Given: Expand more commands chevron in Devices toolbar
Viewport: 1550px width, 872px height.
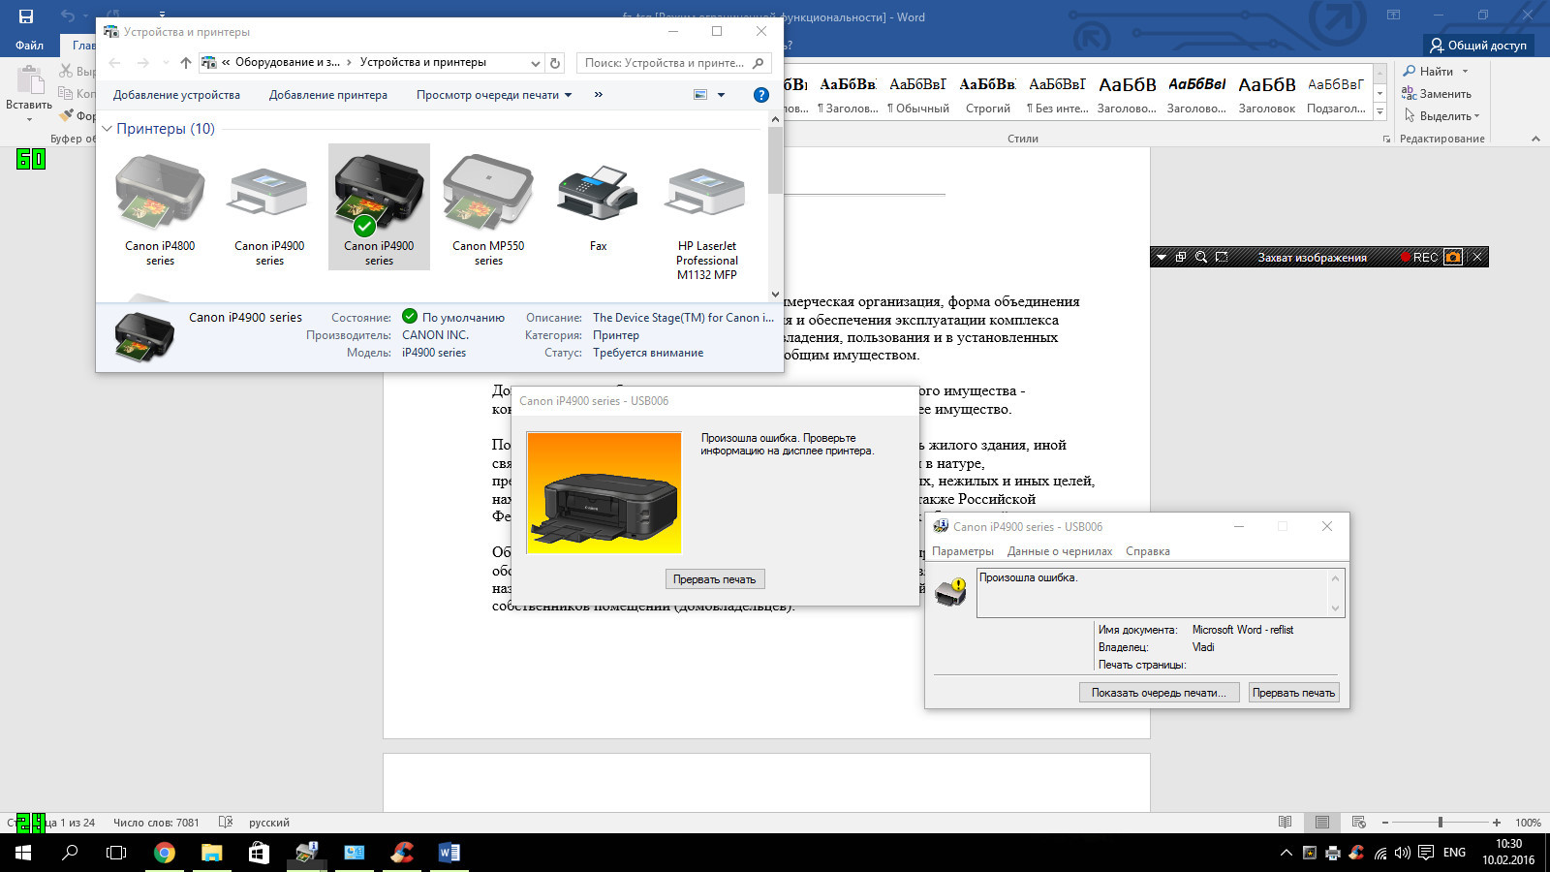Looking at the screenshot, I should click(x=598, y=95).
